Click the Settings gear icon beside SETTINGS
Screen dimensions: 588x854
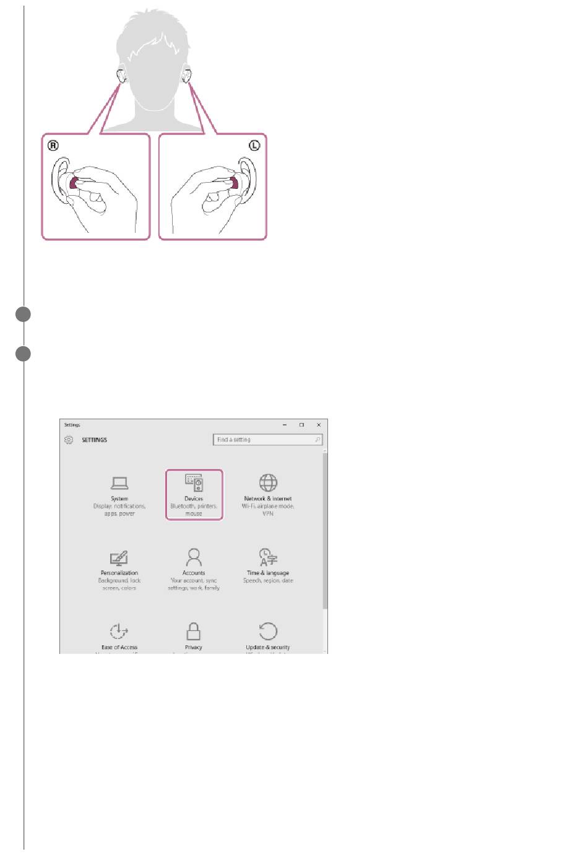click(69, 440)
